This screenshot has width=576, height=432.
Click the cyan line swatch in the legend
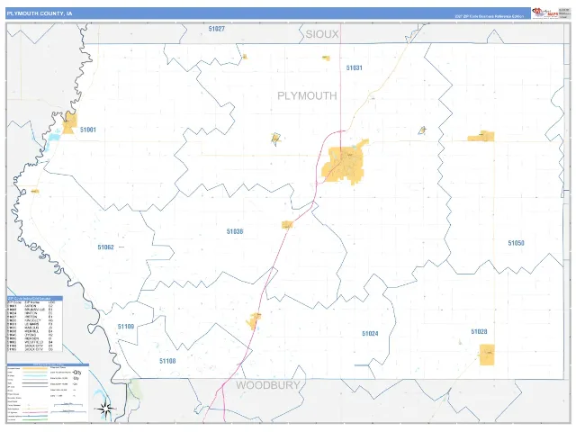[x=35, y=376]
